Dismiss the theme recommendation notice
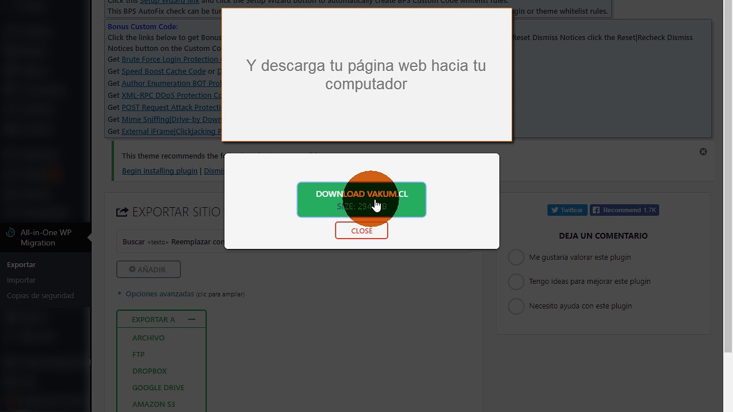 (x=703, y=152)
